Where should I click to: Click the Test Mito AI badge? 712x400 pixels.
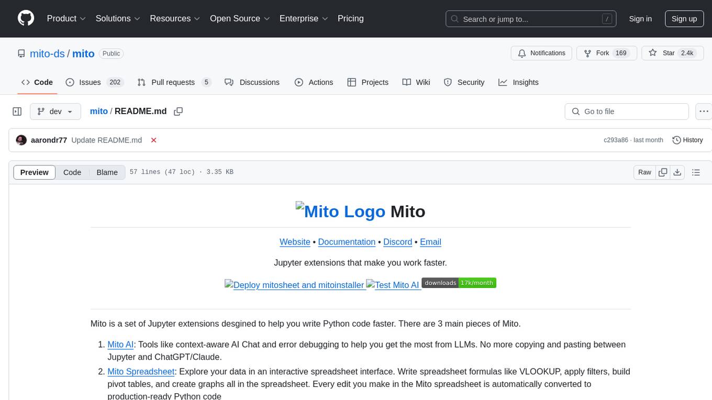(x=393, y=285)
